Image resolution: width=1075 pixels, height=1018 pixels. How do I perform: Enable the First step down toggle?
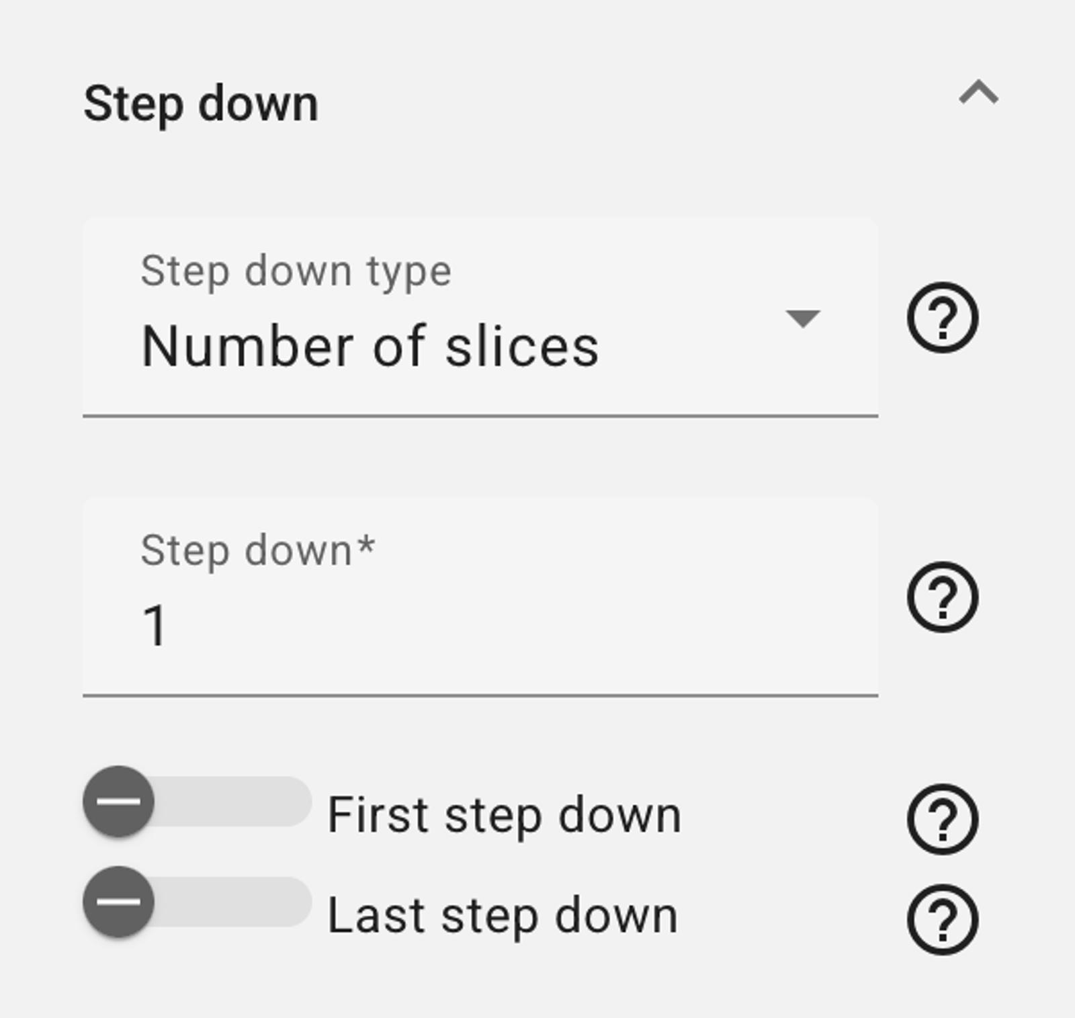pos(197,801)
